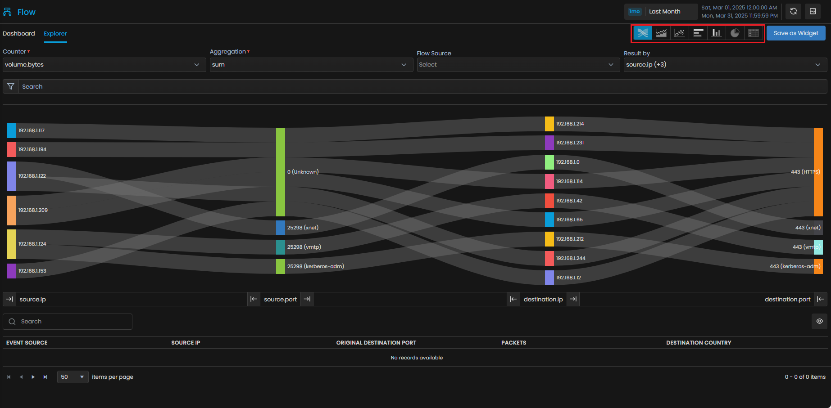
Task: Click the 192.168.1.114 destination node
Action: click(549, 181)
